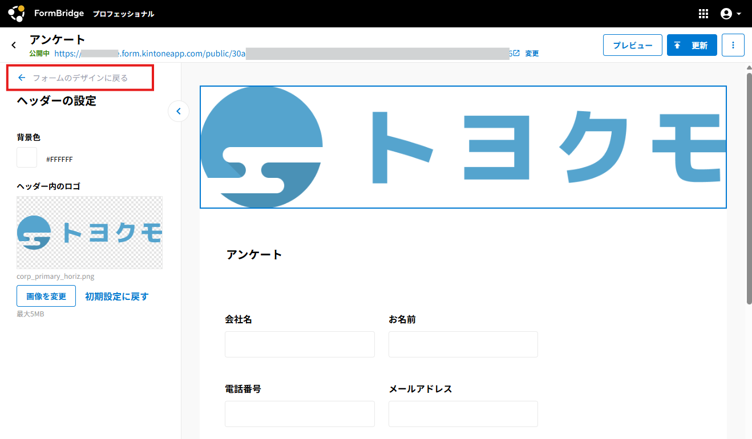The image size is (752, 439).
Task: Click the FormBridge logo icon
Action: [x=17, y=13]
